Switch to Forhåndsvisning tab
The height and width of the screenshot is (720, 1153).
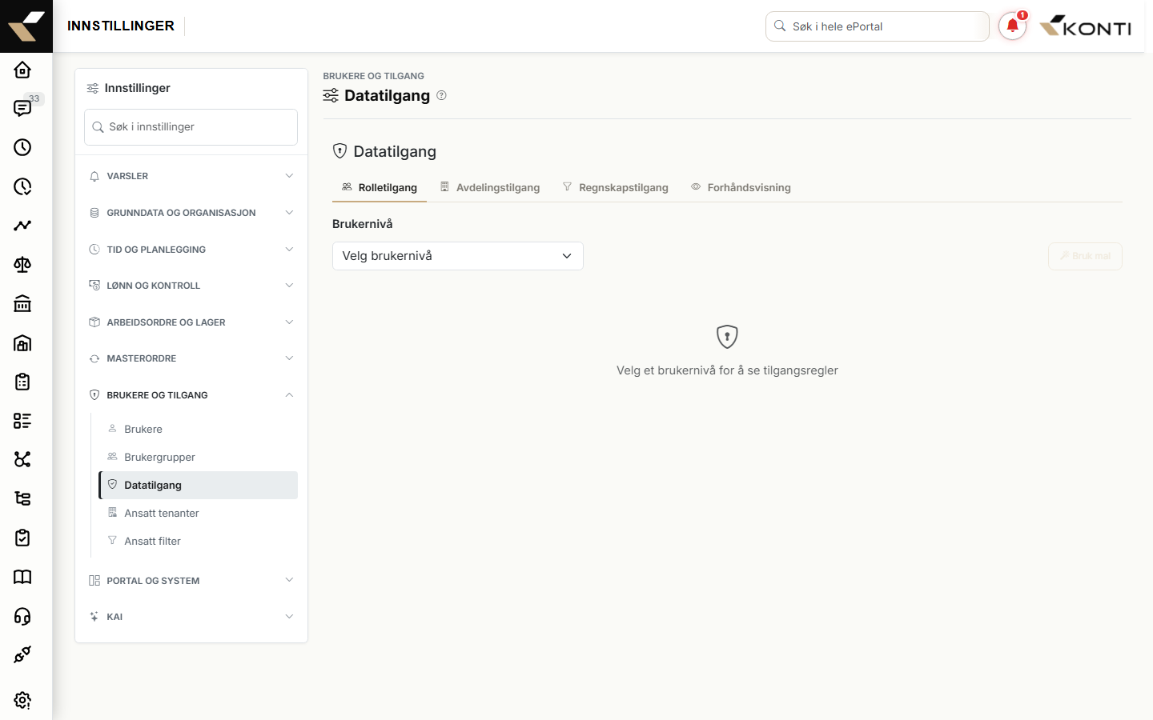pyautogui.click(x=741, y=187)
